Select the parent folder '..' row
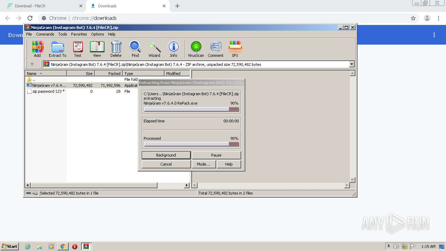 tap(82, 79)
